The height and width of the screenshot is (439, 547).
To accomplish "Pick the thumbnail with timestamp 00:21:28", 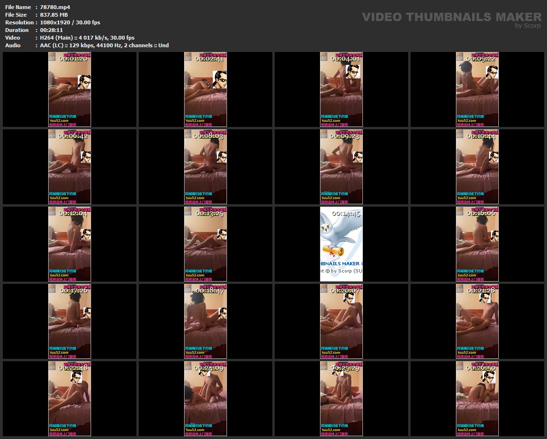I will tap(477, 321).
